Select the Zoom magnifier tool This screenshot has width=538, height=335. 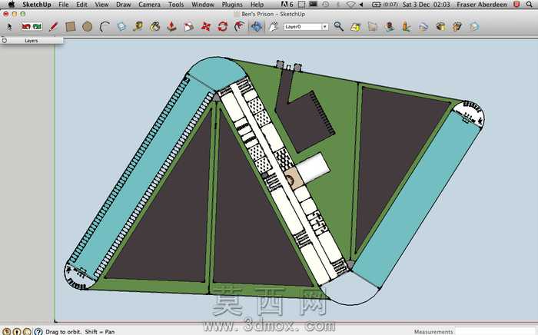pos(339,26)
